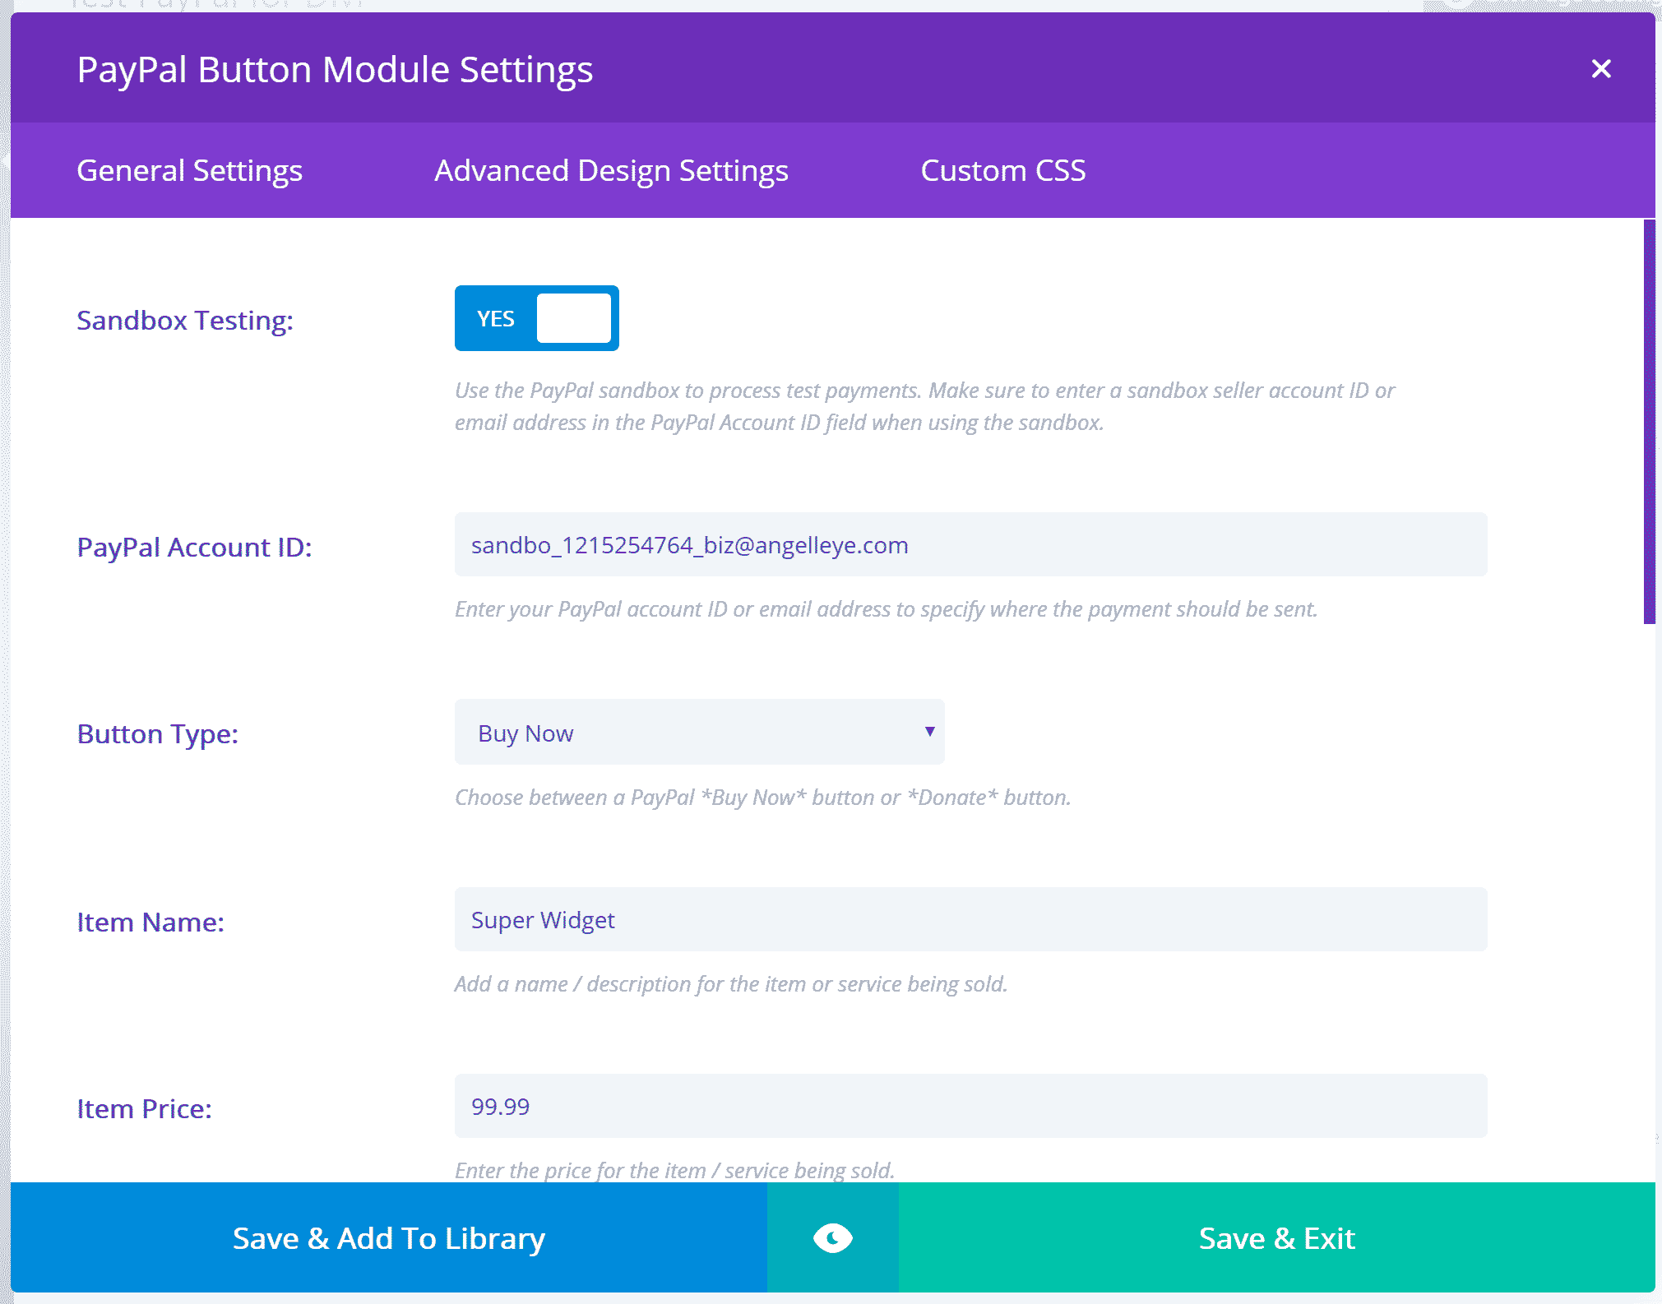Viewport: 1662px width, 1304px height.
Task: Click the Button Type label
Action: 157,733
